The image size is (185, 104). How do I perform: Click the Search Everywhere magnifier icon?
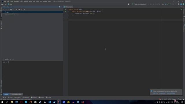click(x=179, y=4)
